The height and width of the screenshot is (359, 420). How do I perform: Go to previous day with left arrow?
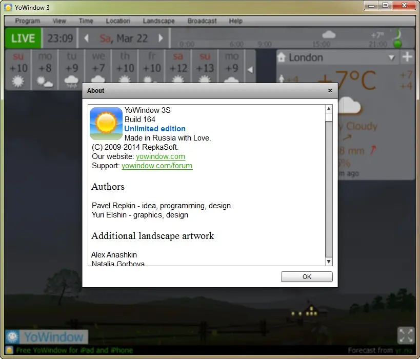[x=86, y=38]
